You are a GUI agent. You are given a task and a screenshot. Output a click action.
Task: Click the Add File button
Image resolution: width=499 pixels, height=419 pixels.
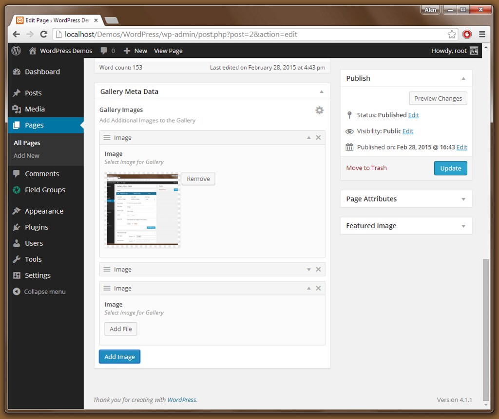pyautogui.click(x=121, y=329)
